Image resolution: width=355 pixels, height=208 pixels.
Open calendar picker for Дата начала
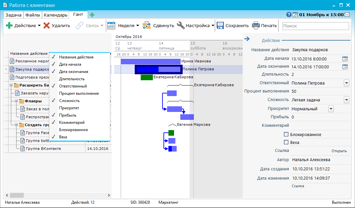345,59
